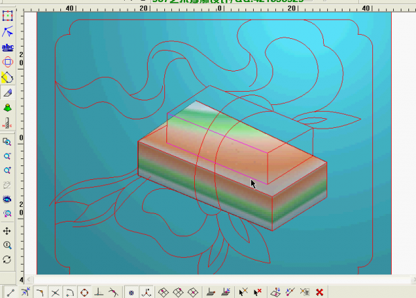Click the circular arrows redraw icon

[8, 259]
